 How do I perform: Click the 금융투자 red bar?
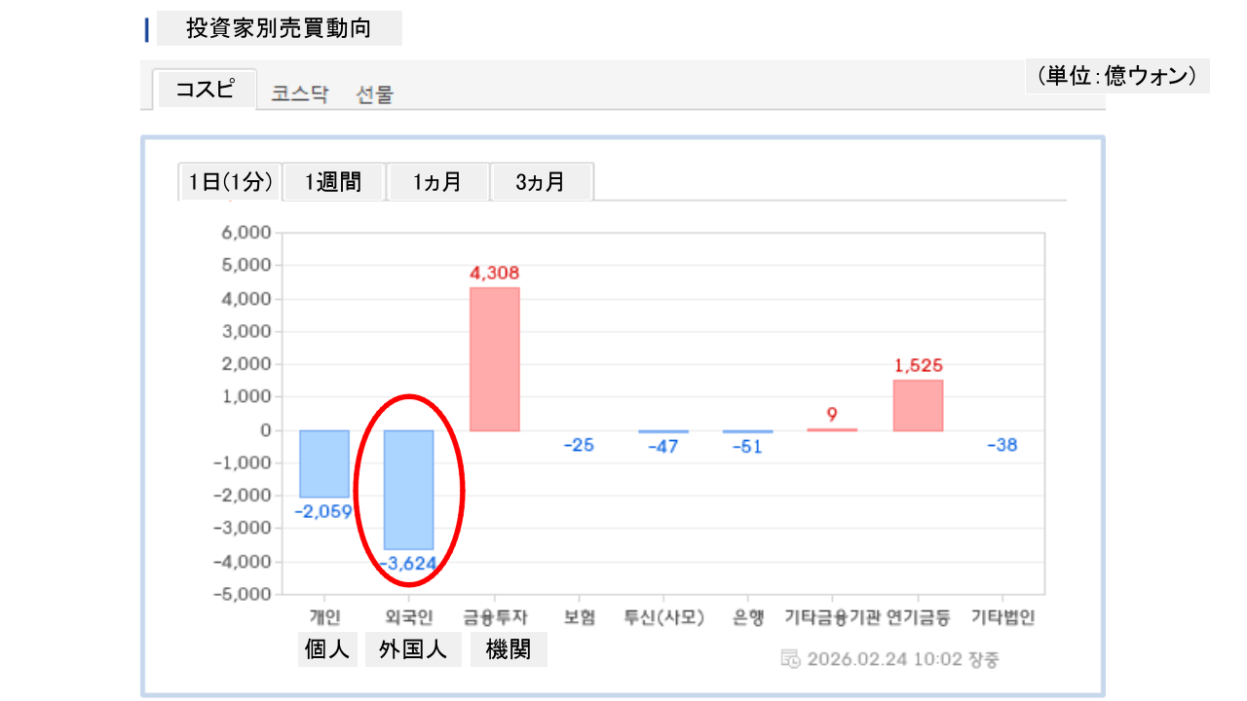(495, 358)
